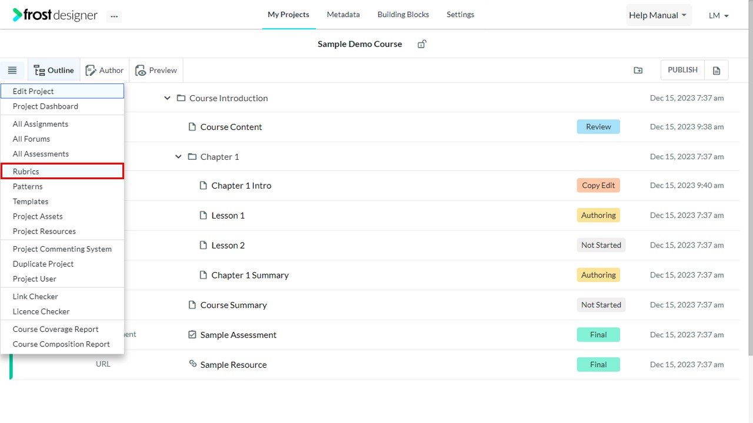Screen dimensions: 753x423
Task: Choose All Forums in the menu
Action: pyautogui.click(x=62, y=139)
